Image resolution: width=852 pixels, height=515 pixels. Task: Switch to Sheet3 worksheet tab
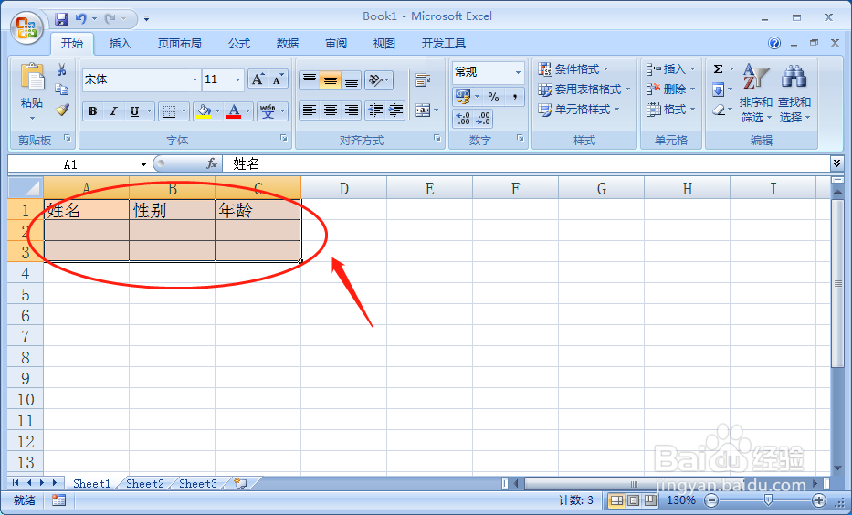click(x=198, y=483)
